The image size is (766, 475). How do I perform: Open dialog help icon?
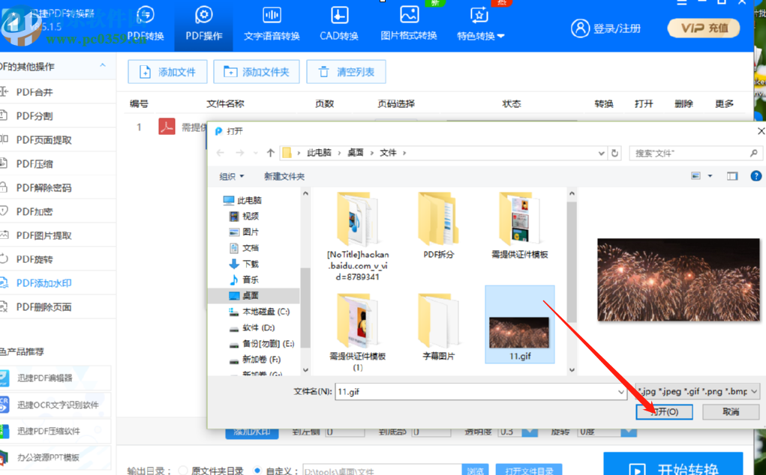(755, 176)
